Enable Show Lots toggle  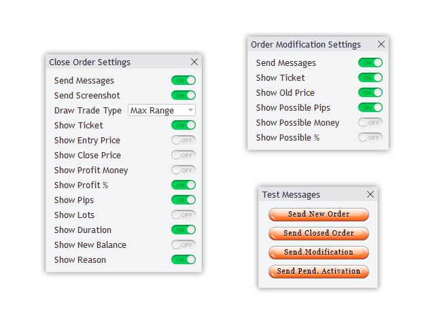coord(184,215)
